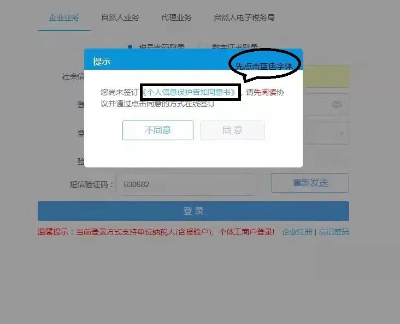Click the 不同意 button
Screen dimensions: 400x324
(x=158, y=130)
